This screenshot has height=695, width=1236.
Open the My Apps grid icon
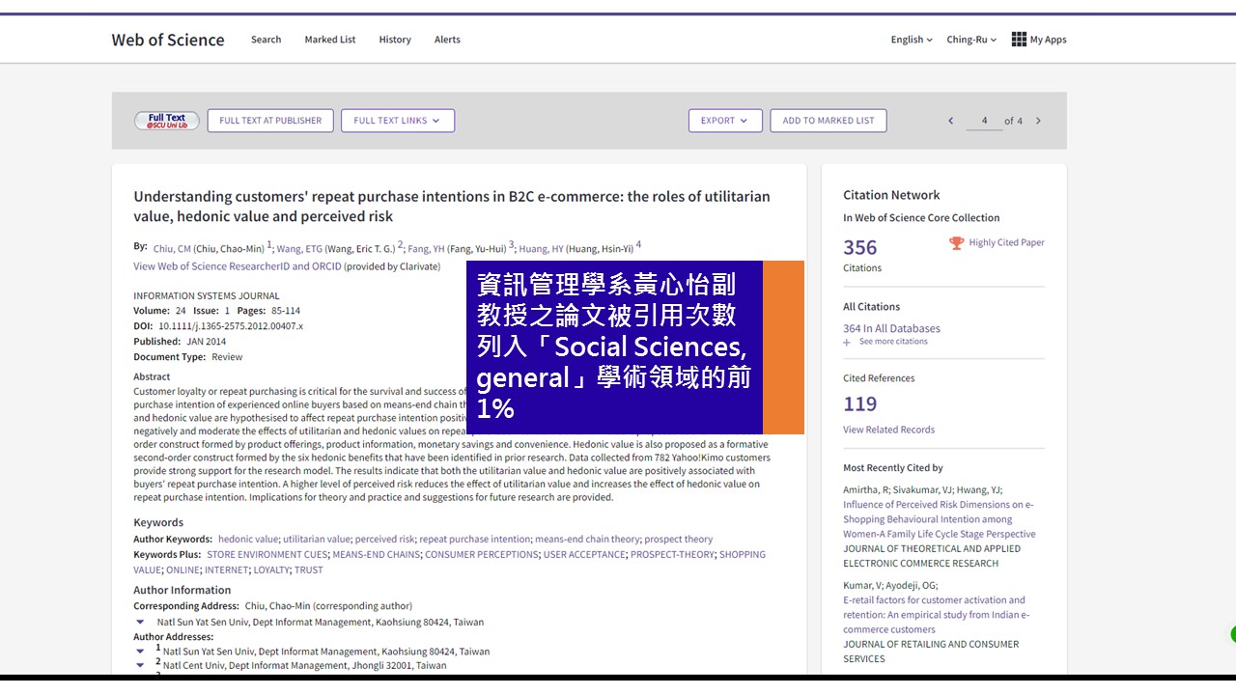click(1019, 40)
